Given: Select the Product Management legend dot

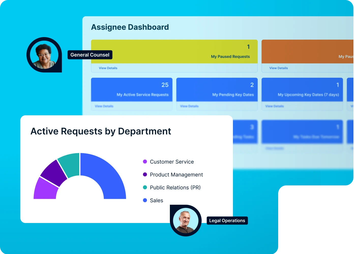Looking at the screenshot, I should coord(145,174).
